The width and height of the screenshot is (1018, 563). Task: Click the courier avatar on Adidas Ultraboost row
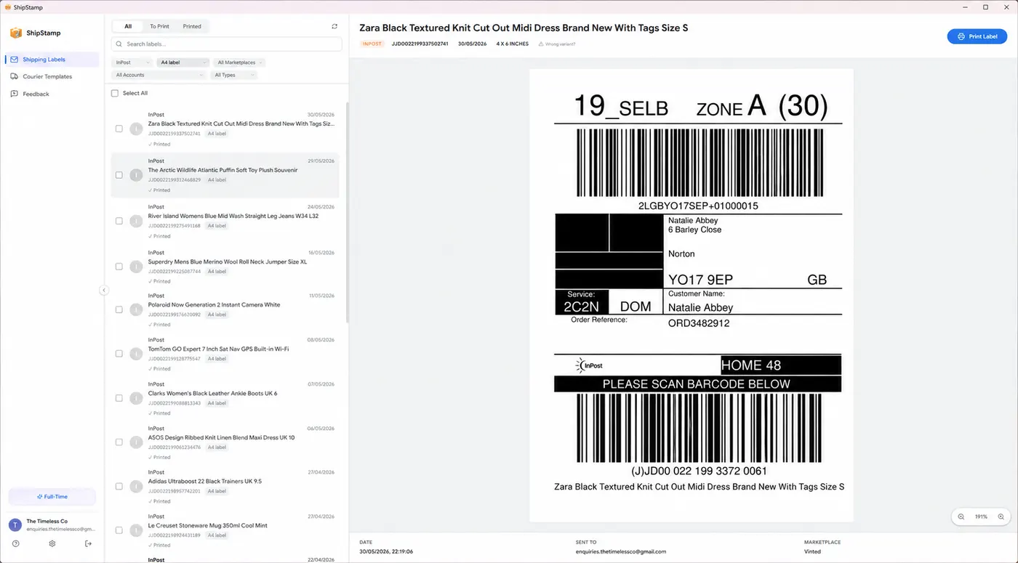coord(136,486)
